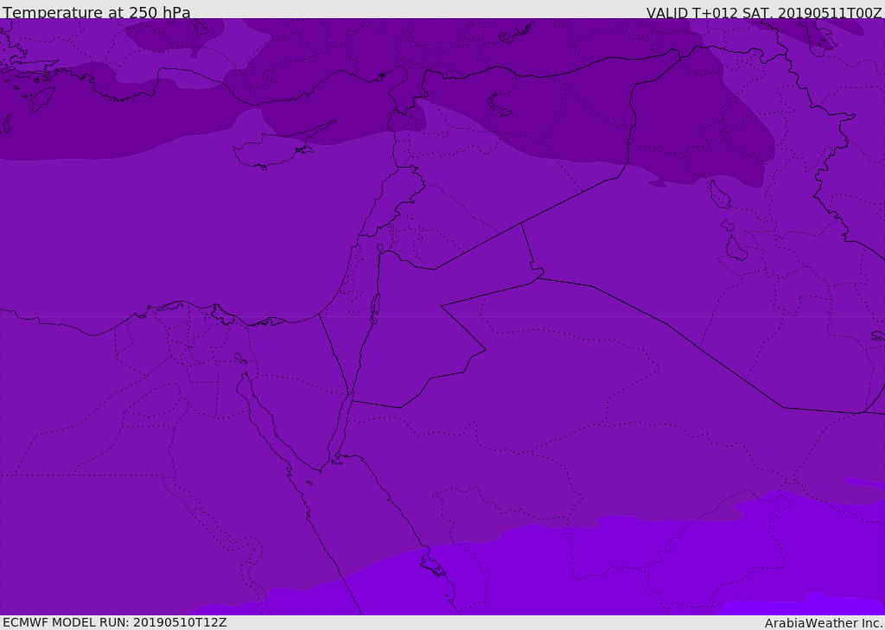
Task: Click the 'VALID T+012 SAT. 20190511T00Z' label
Action: click(x=764, y=13)
